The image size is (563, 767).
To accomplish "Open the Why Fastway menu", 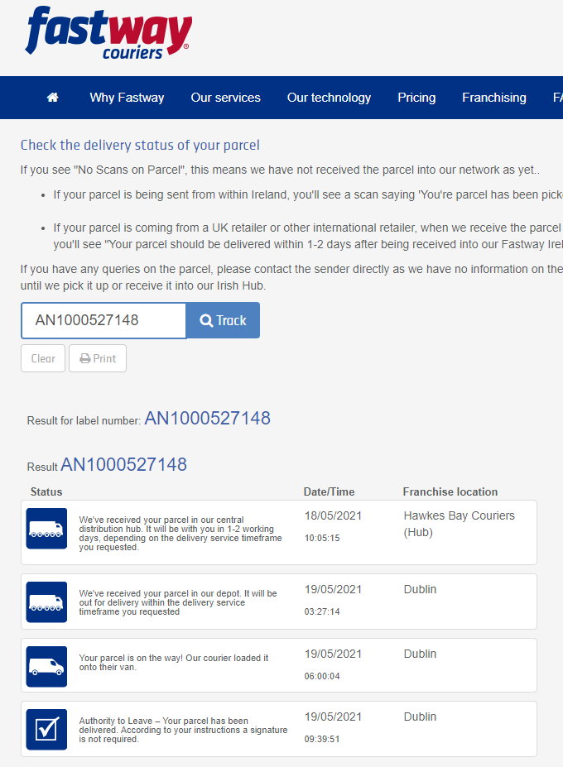I will 127,98.
